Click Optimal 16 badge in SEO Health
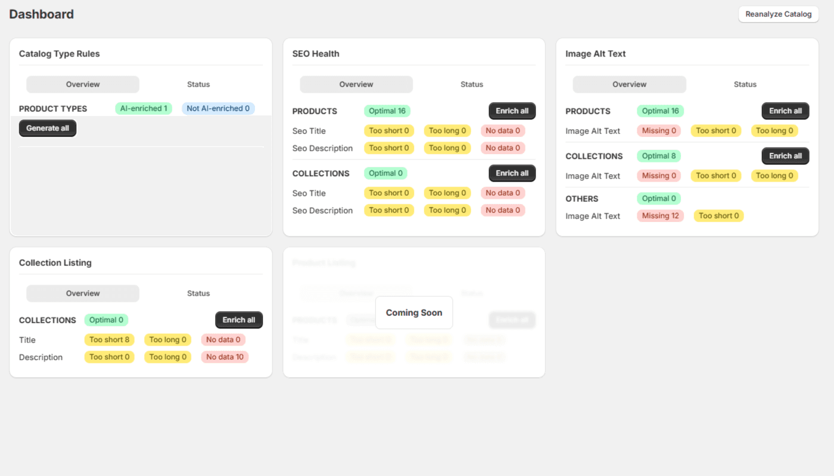 point(387,111)
